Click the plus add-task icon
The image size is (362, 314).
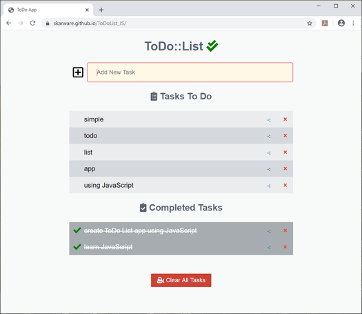click(78, 72)
